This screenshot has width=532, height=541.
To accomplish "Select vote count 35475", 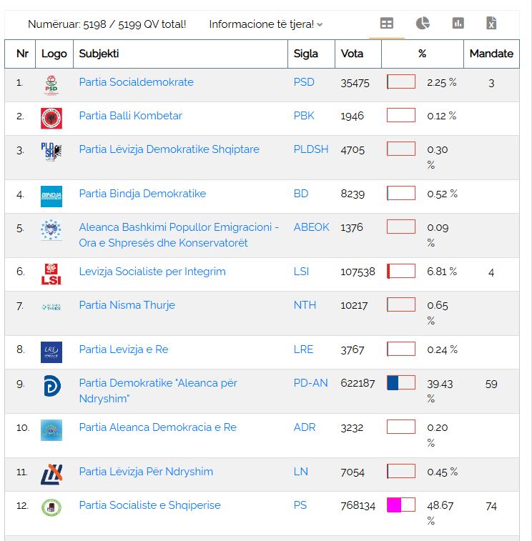I will coord(355,83).
